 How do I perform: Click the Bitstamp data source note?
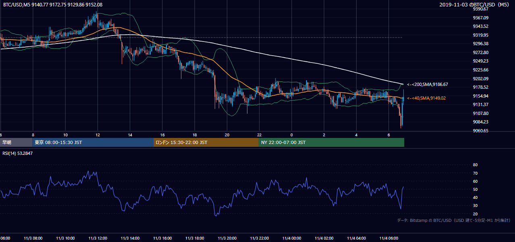454,221
